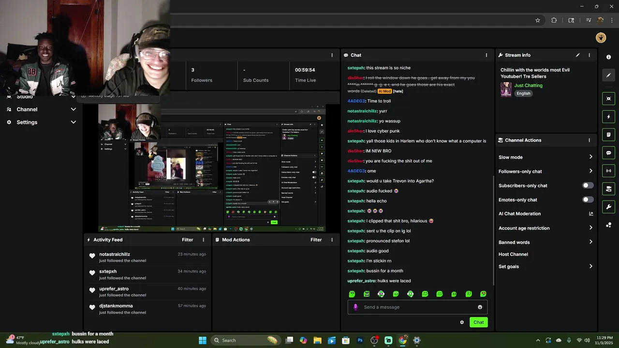Open Stream info three-dot menu

point(589,55)
